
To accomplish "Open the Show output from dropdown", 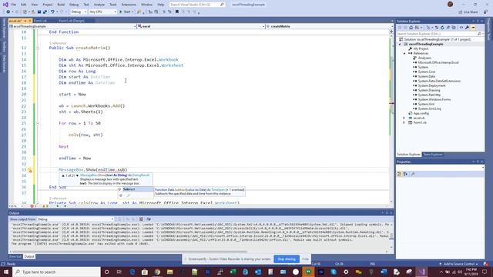I will (75, 219).
